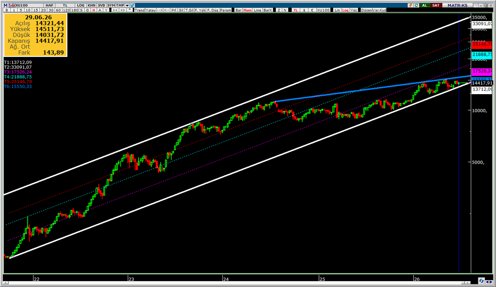This screenshot has height=287, width=496.
Task: Select TL currency in the toolbar
Action: [x=296, y=10]
